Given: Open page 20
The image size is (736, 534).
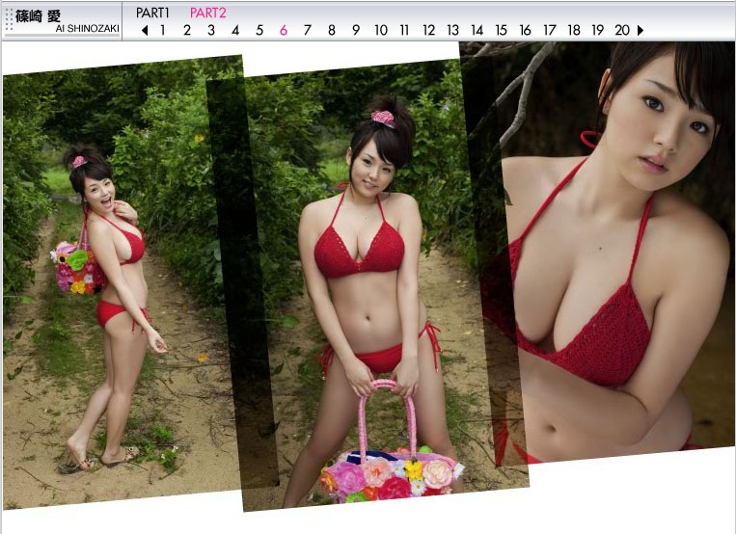Looking at the screenshot, I should point(622,31).
